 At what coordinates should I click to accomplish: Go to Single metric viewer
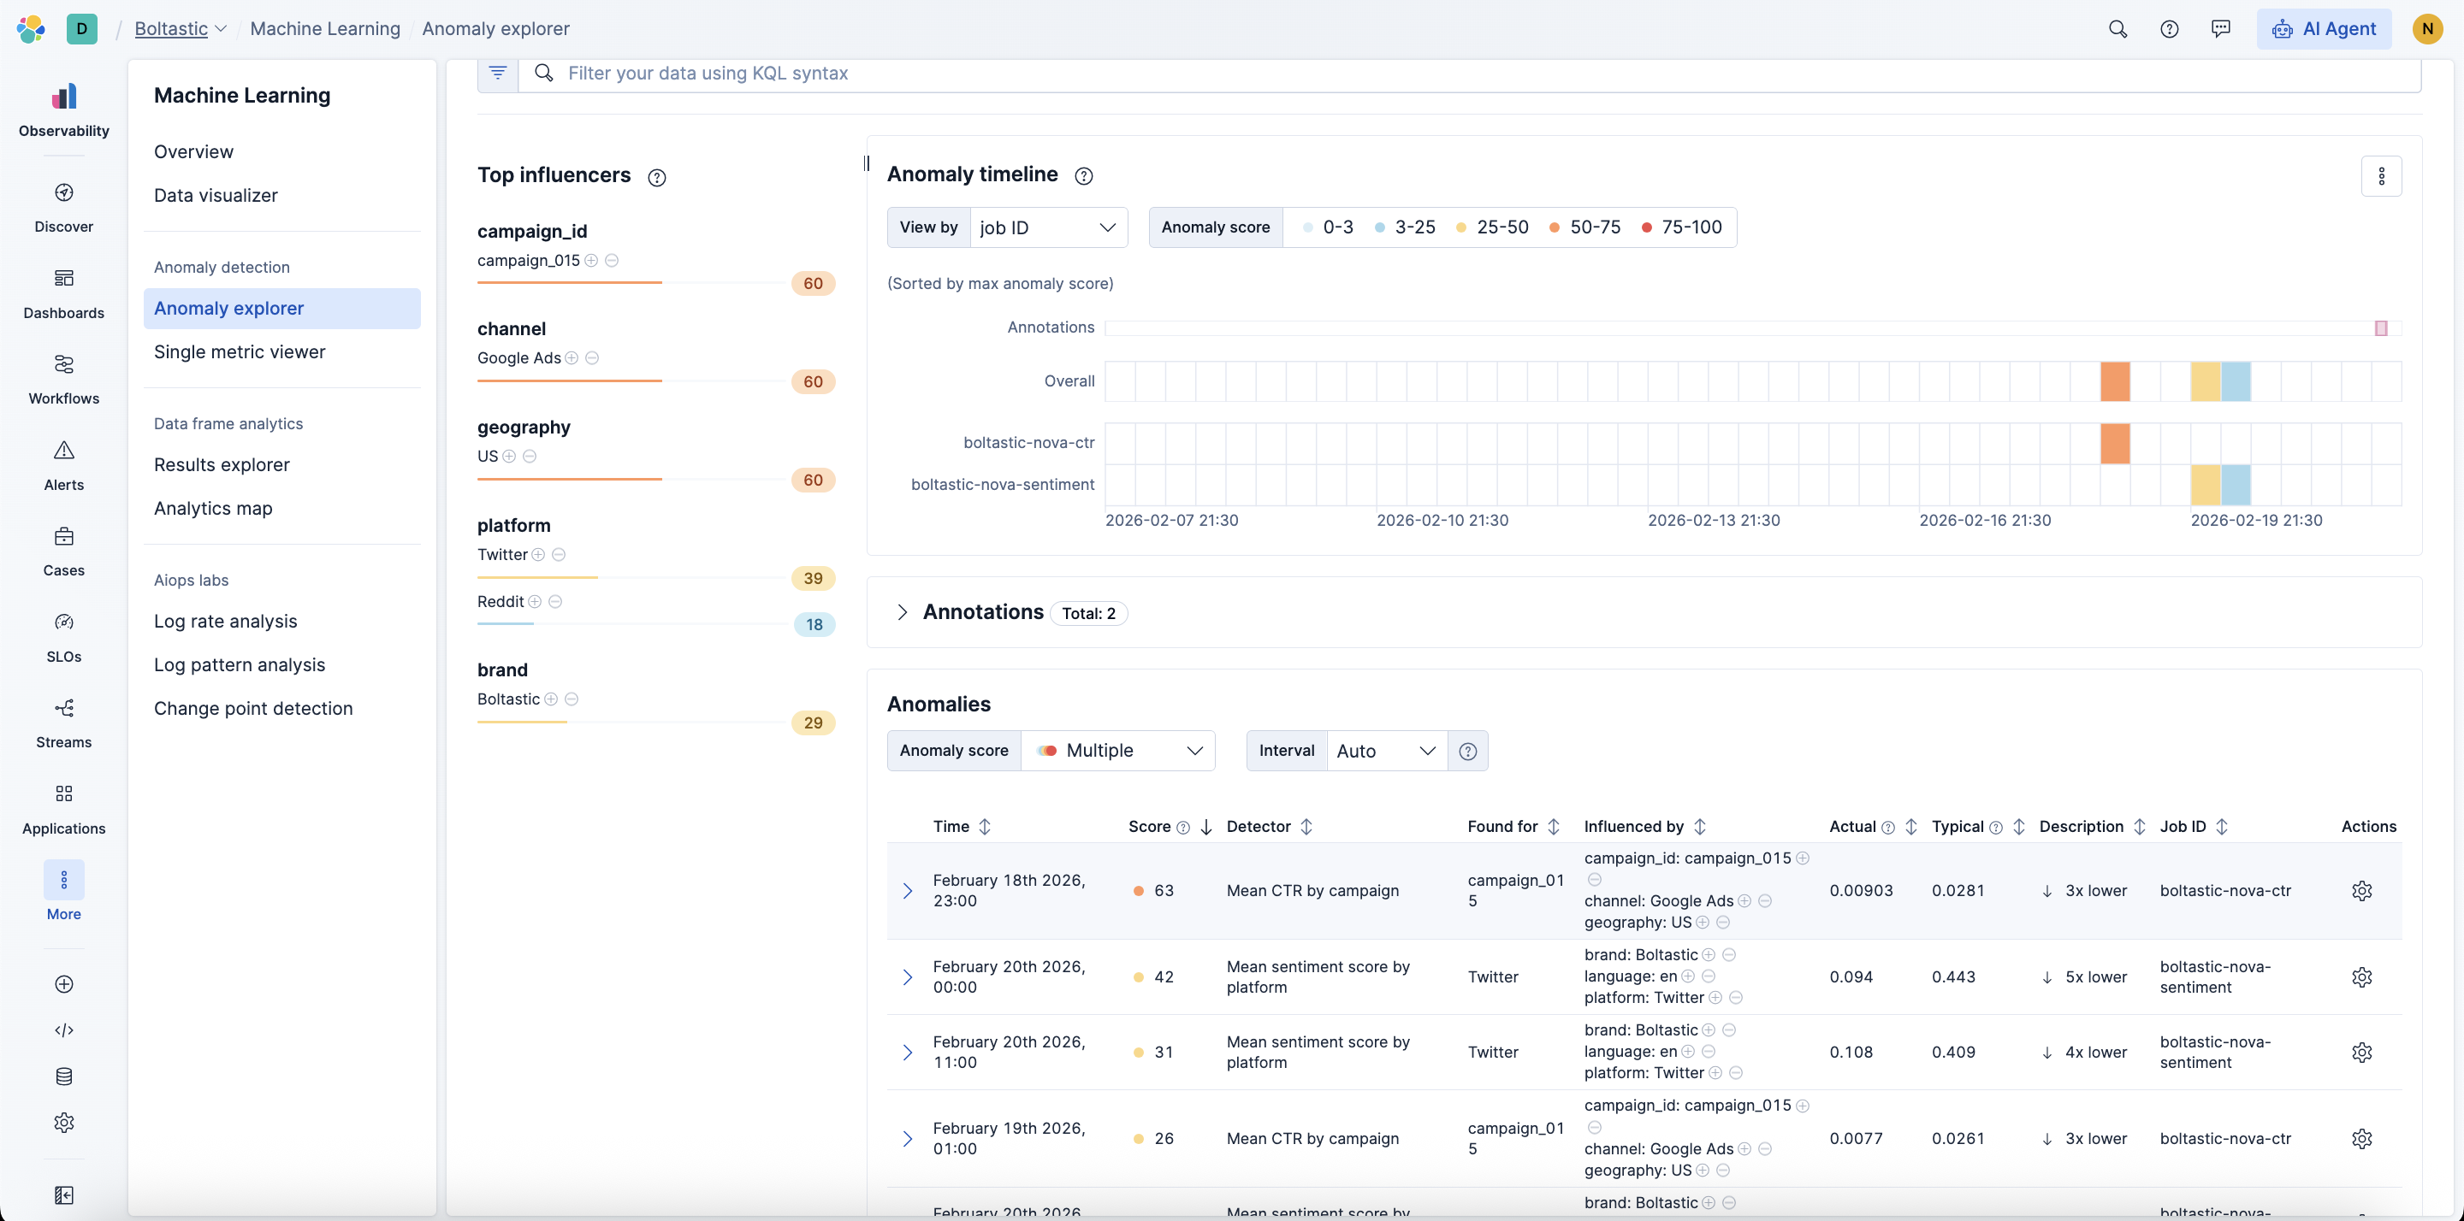click(240, 352)
